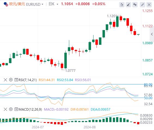Click the +0.0006 change value
This screenshot has width=154, height=130.
83,4
